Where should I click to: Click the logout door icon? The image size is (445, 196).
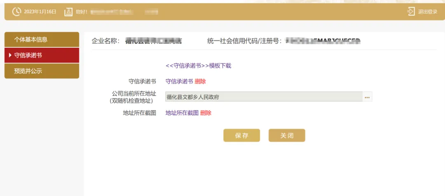click(x=411, y=12)
